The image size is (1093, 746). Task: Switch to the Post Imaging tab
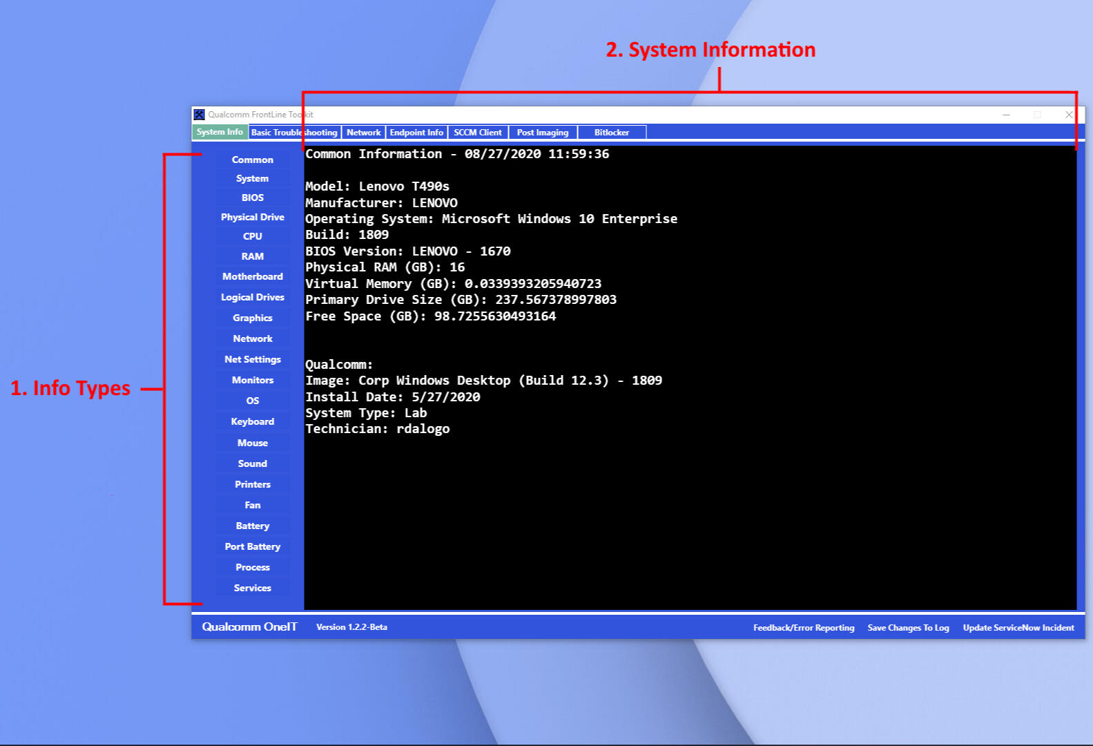(x=543, y=133)
